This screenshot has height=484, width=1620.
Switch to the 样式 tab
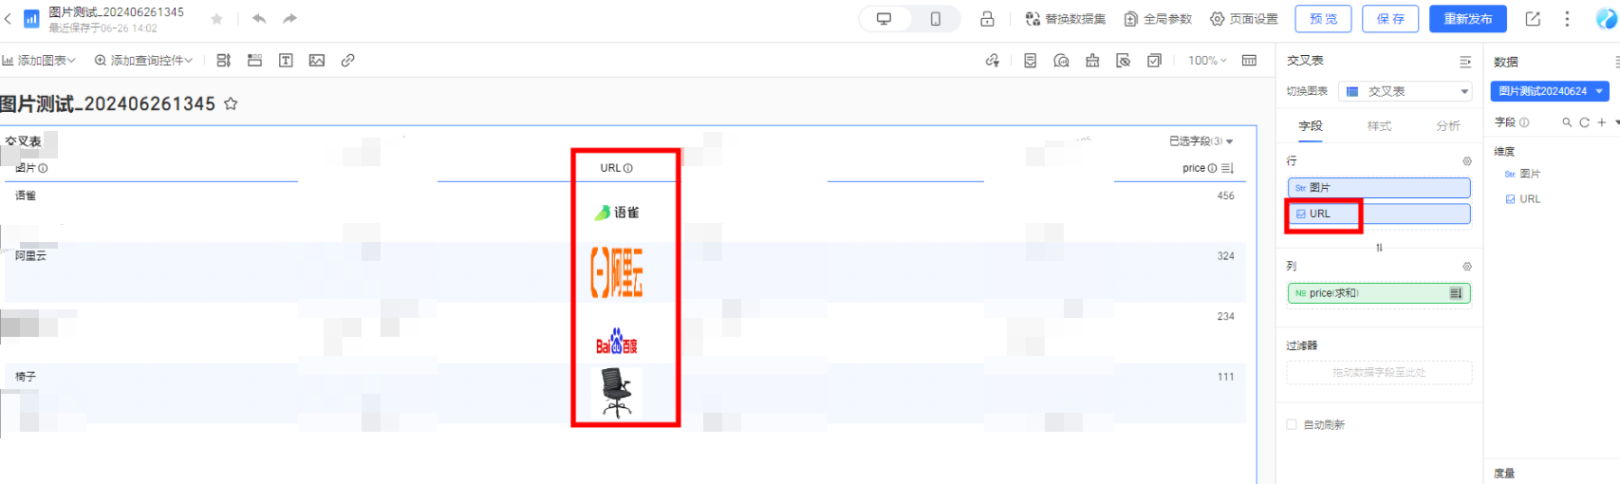[1379, 126]
